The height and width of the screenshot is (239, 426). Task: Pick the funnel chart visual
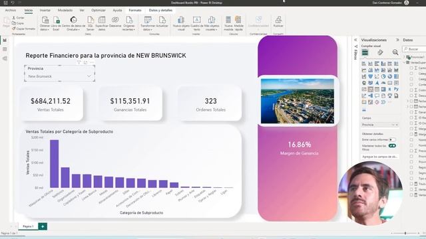point(371,76)
